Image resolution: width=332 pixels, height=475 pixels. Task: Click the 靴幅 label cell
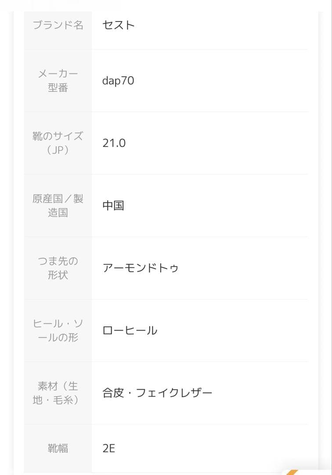[x=58, y=448]
